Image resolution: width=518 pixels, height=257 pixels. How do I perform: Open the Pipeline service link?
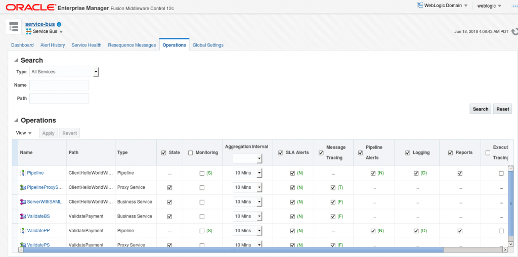point(35,173)
